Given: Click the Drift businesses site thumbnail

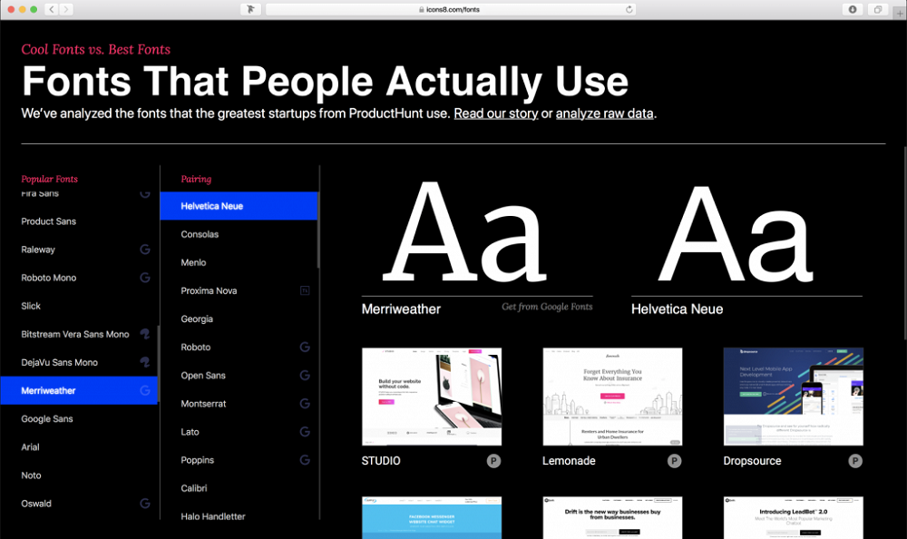Looking at the screenshot, I should (x=612, y=517).
